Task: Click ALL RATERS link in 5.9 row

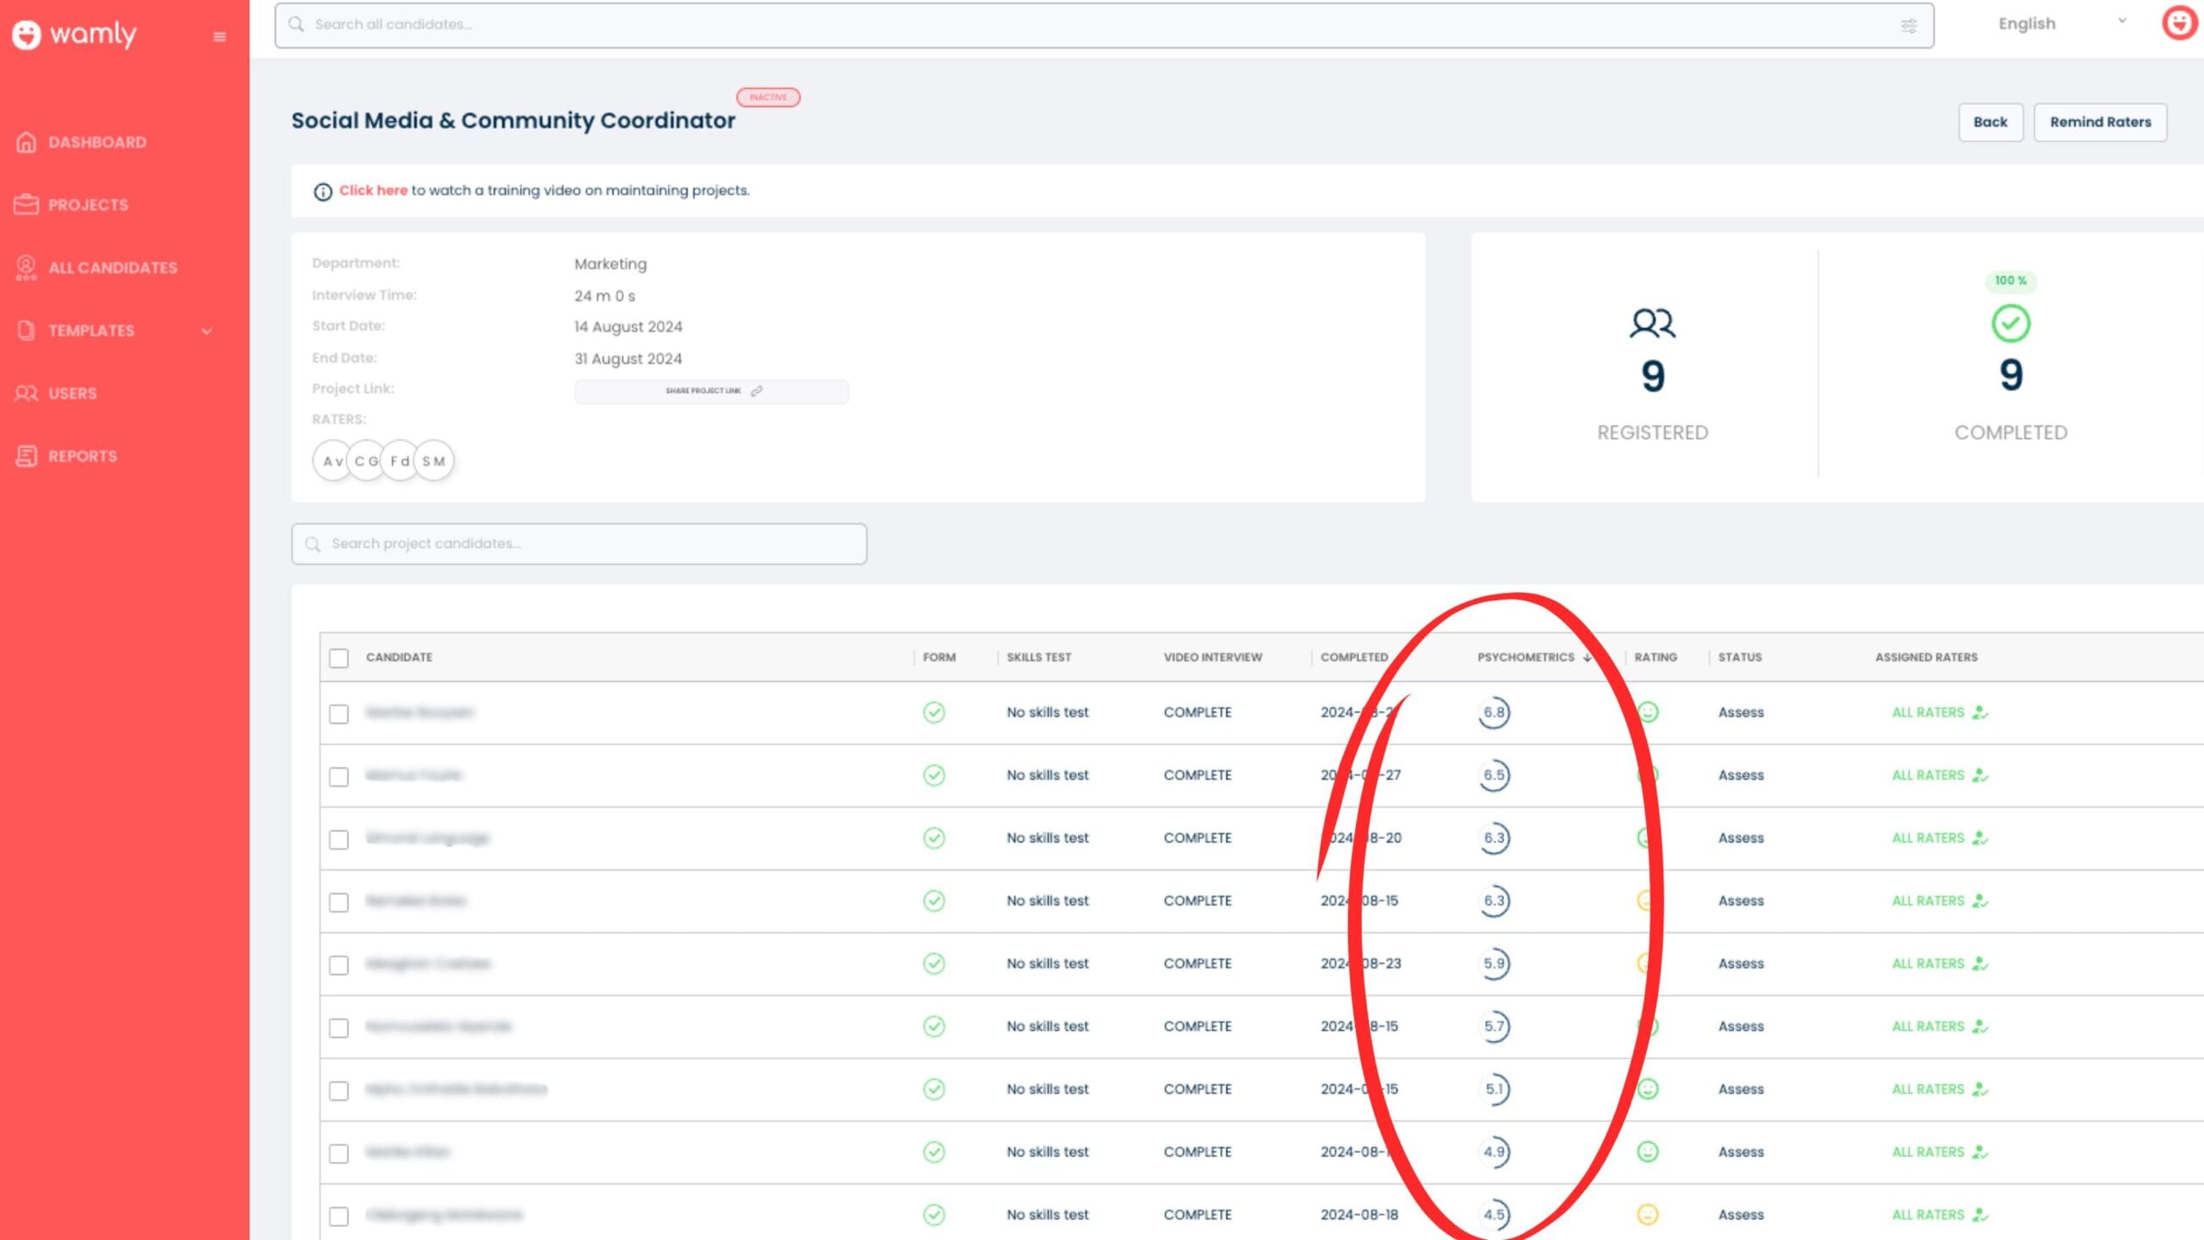Action: [x=1928, y=964]
